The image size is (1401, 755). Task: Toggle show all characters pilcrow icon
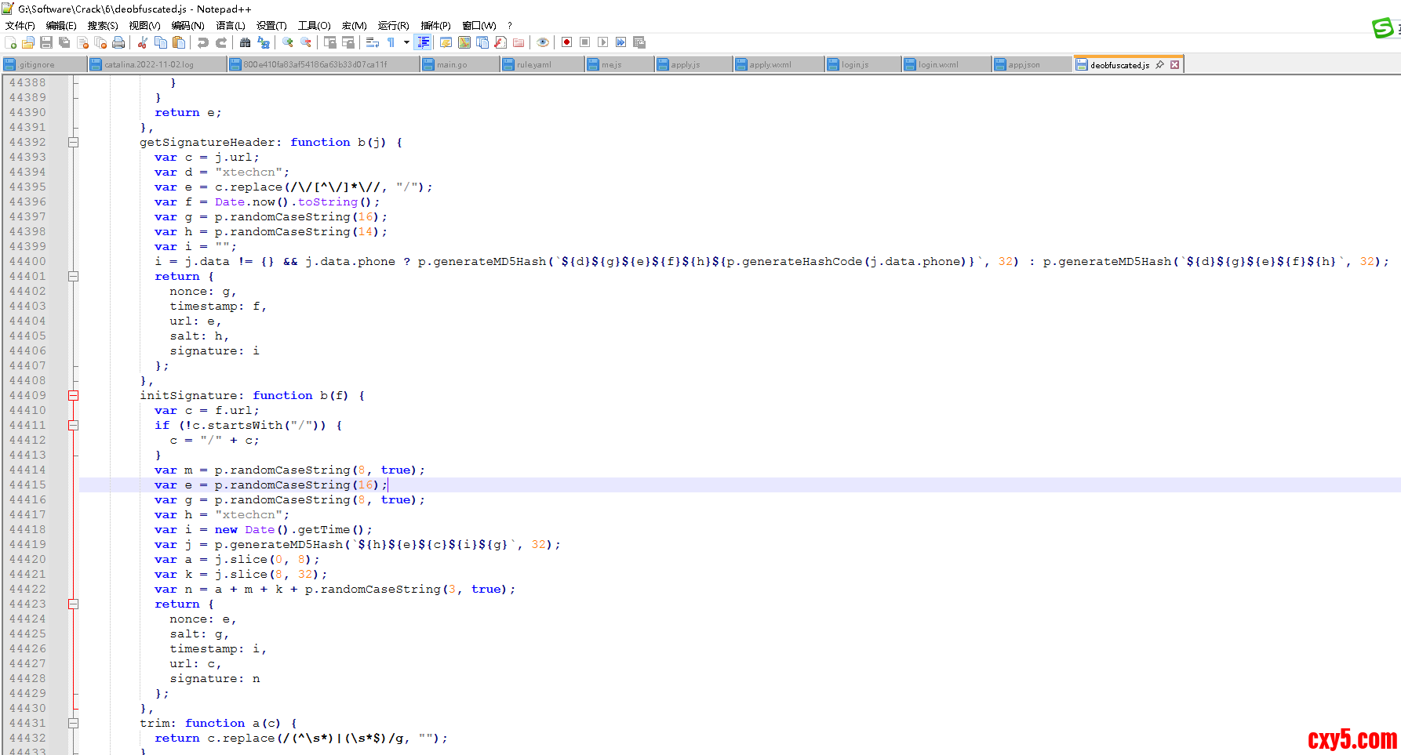(391, 42)
